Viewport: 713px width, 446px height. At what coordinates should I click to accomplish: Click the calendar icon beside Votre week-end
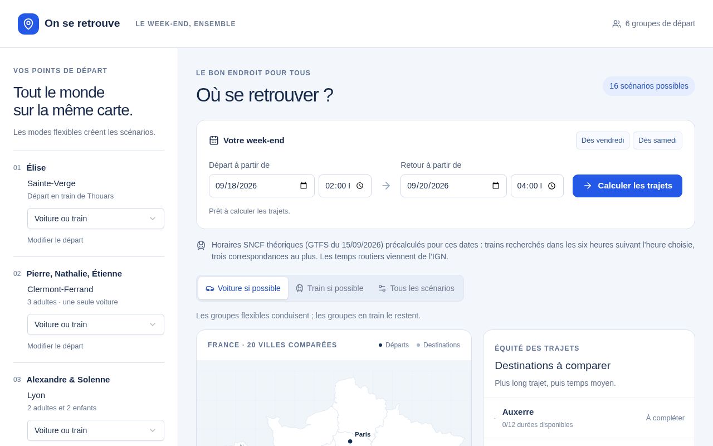tap(214, 140)
